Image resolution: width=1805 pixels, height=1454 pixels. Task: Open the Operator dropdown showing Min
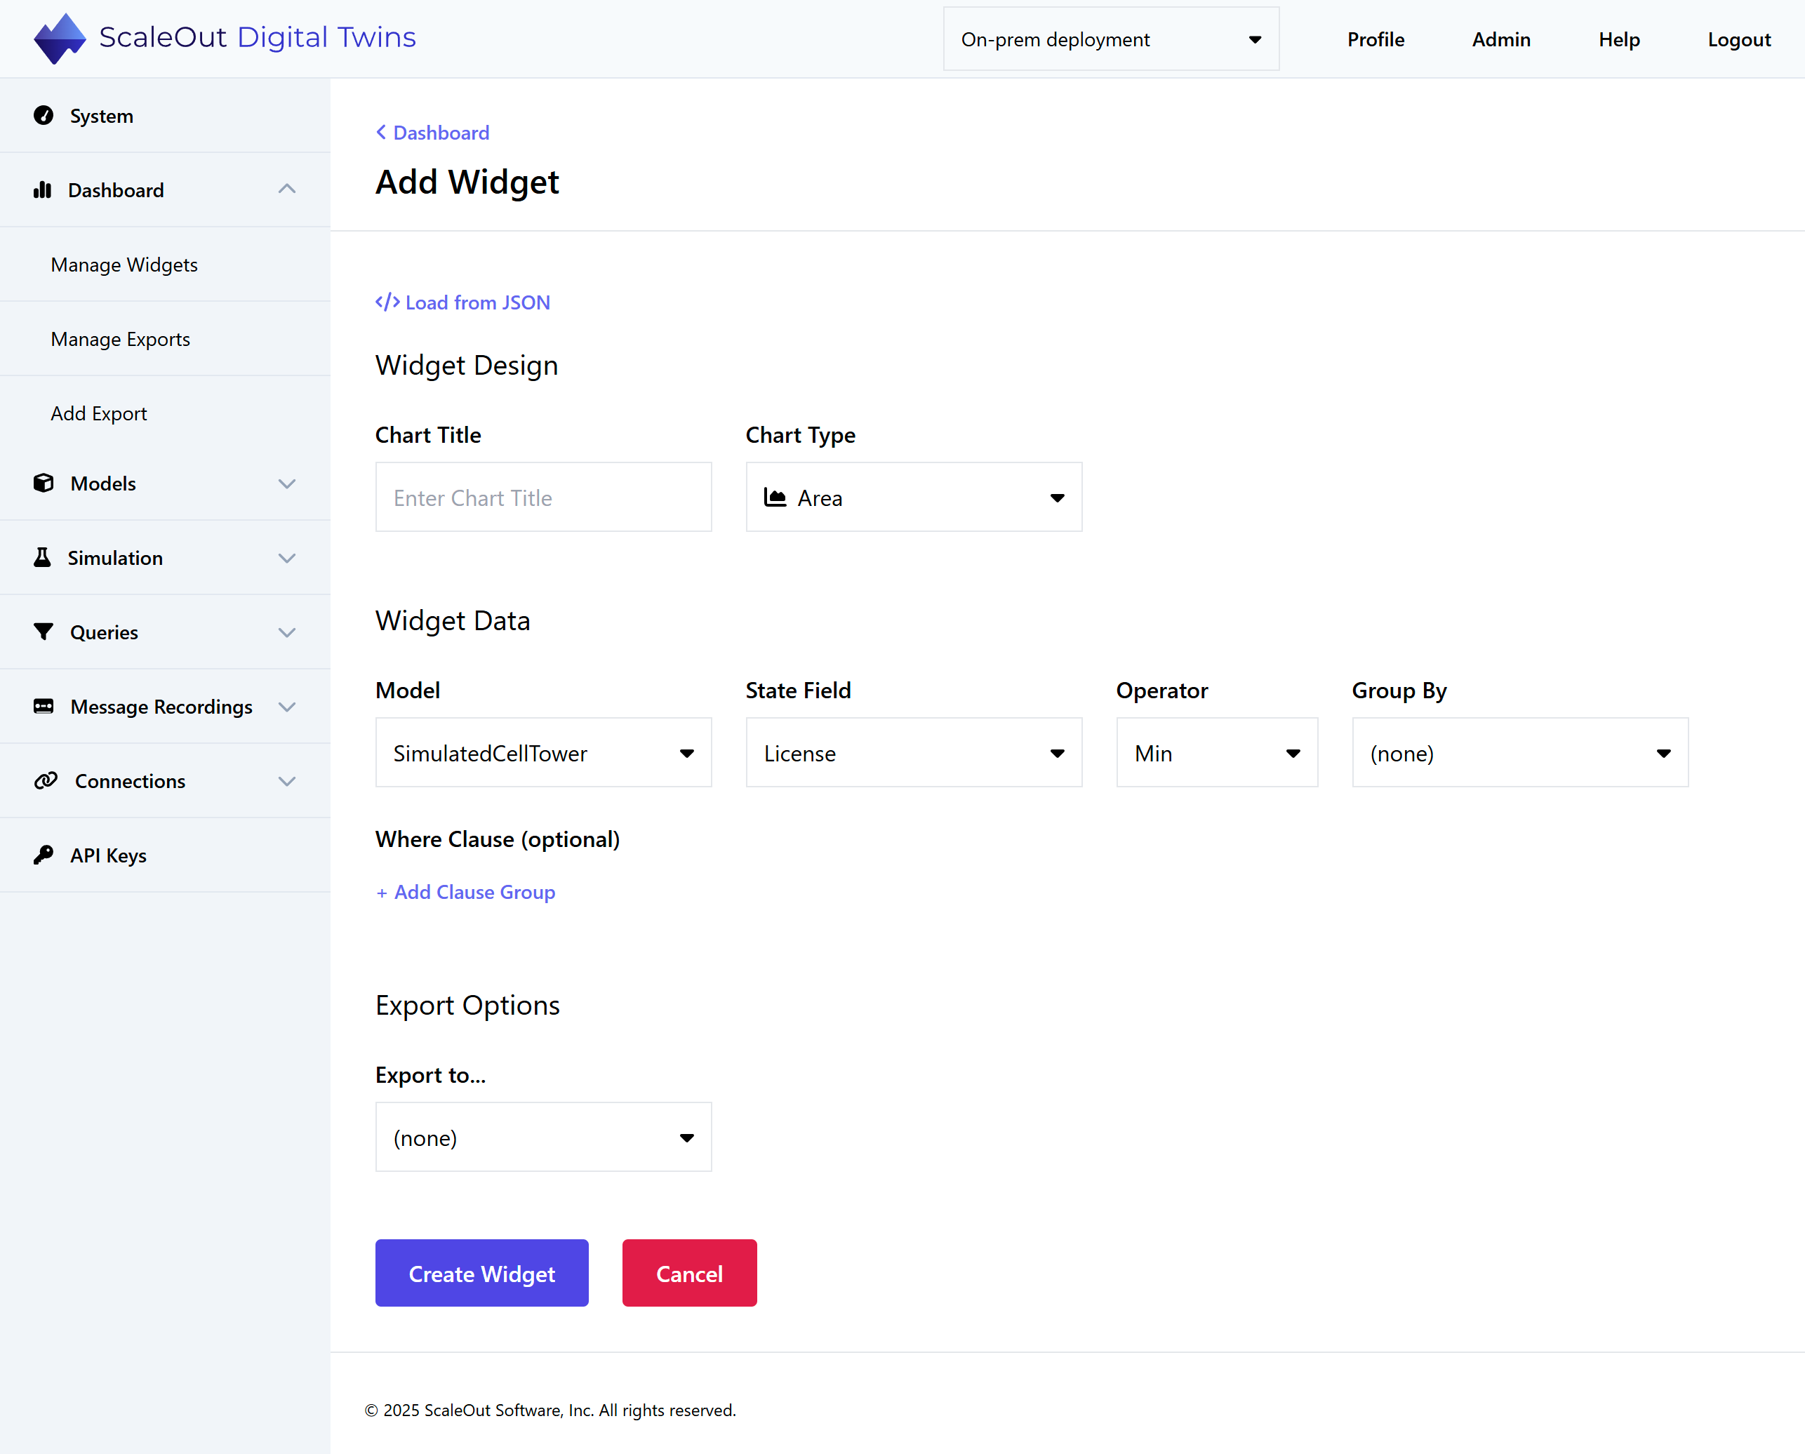point(1217,753)
